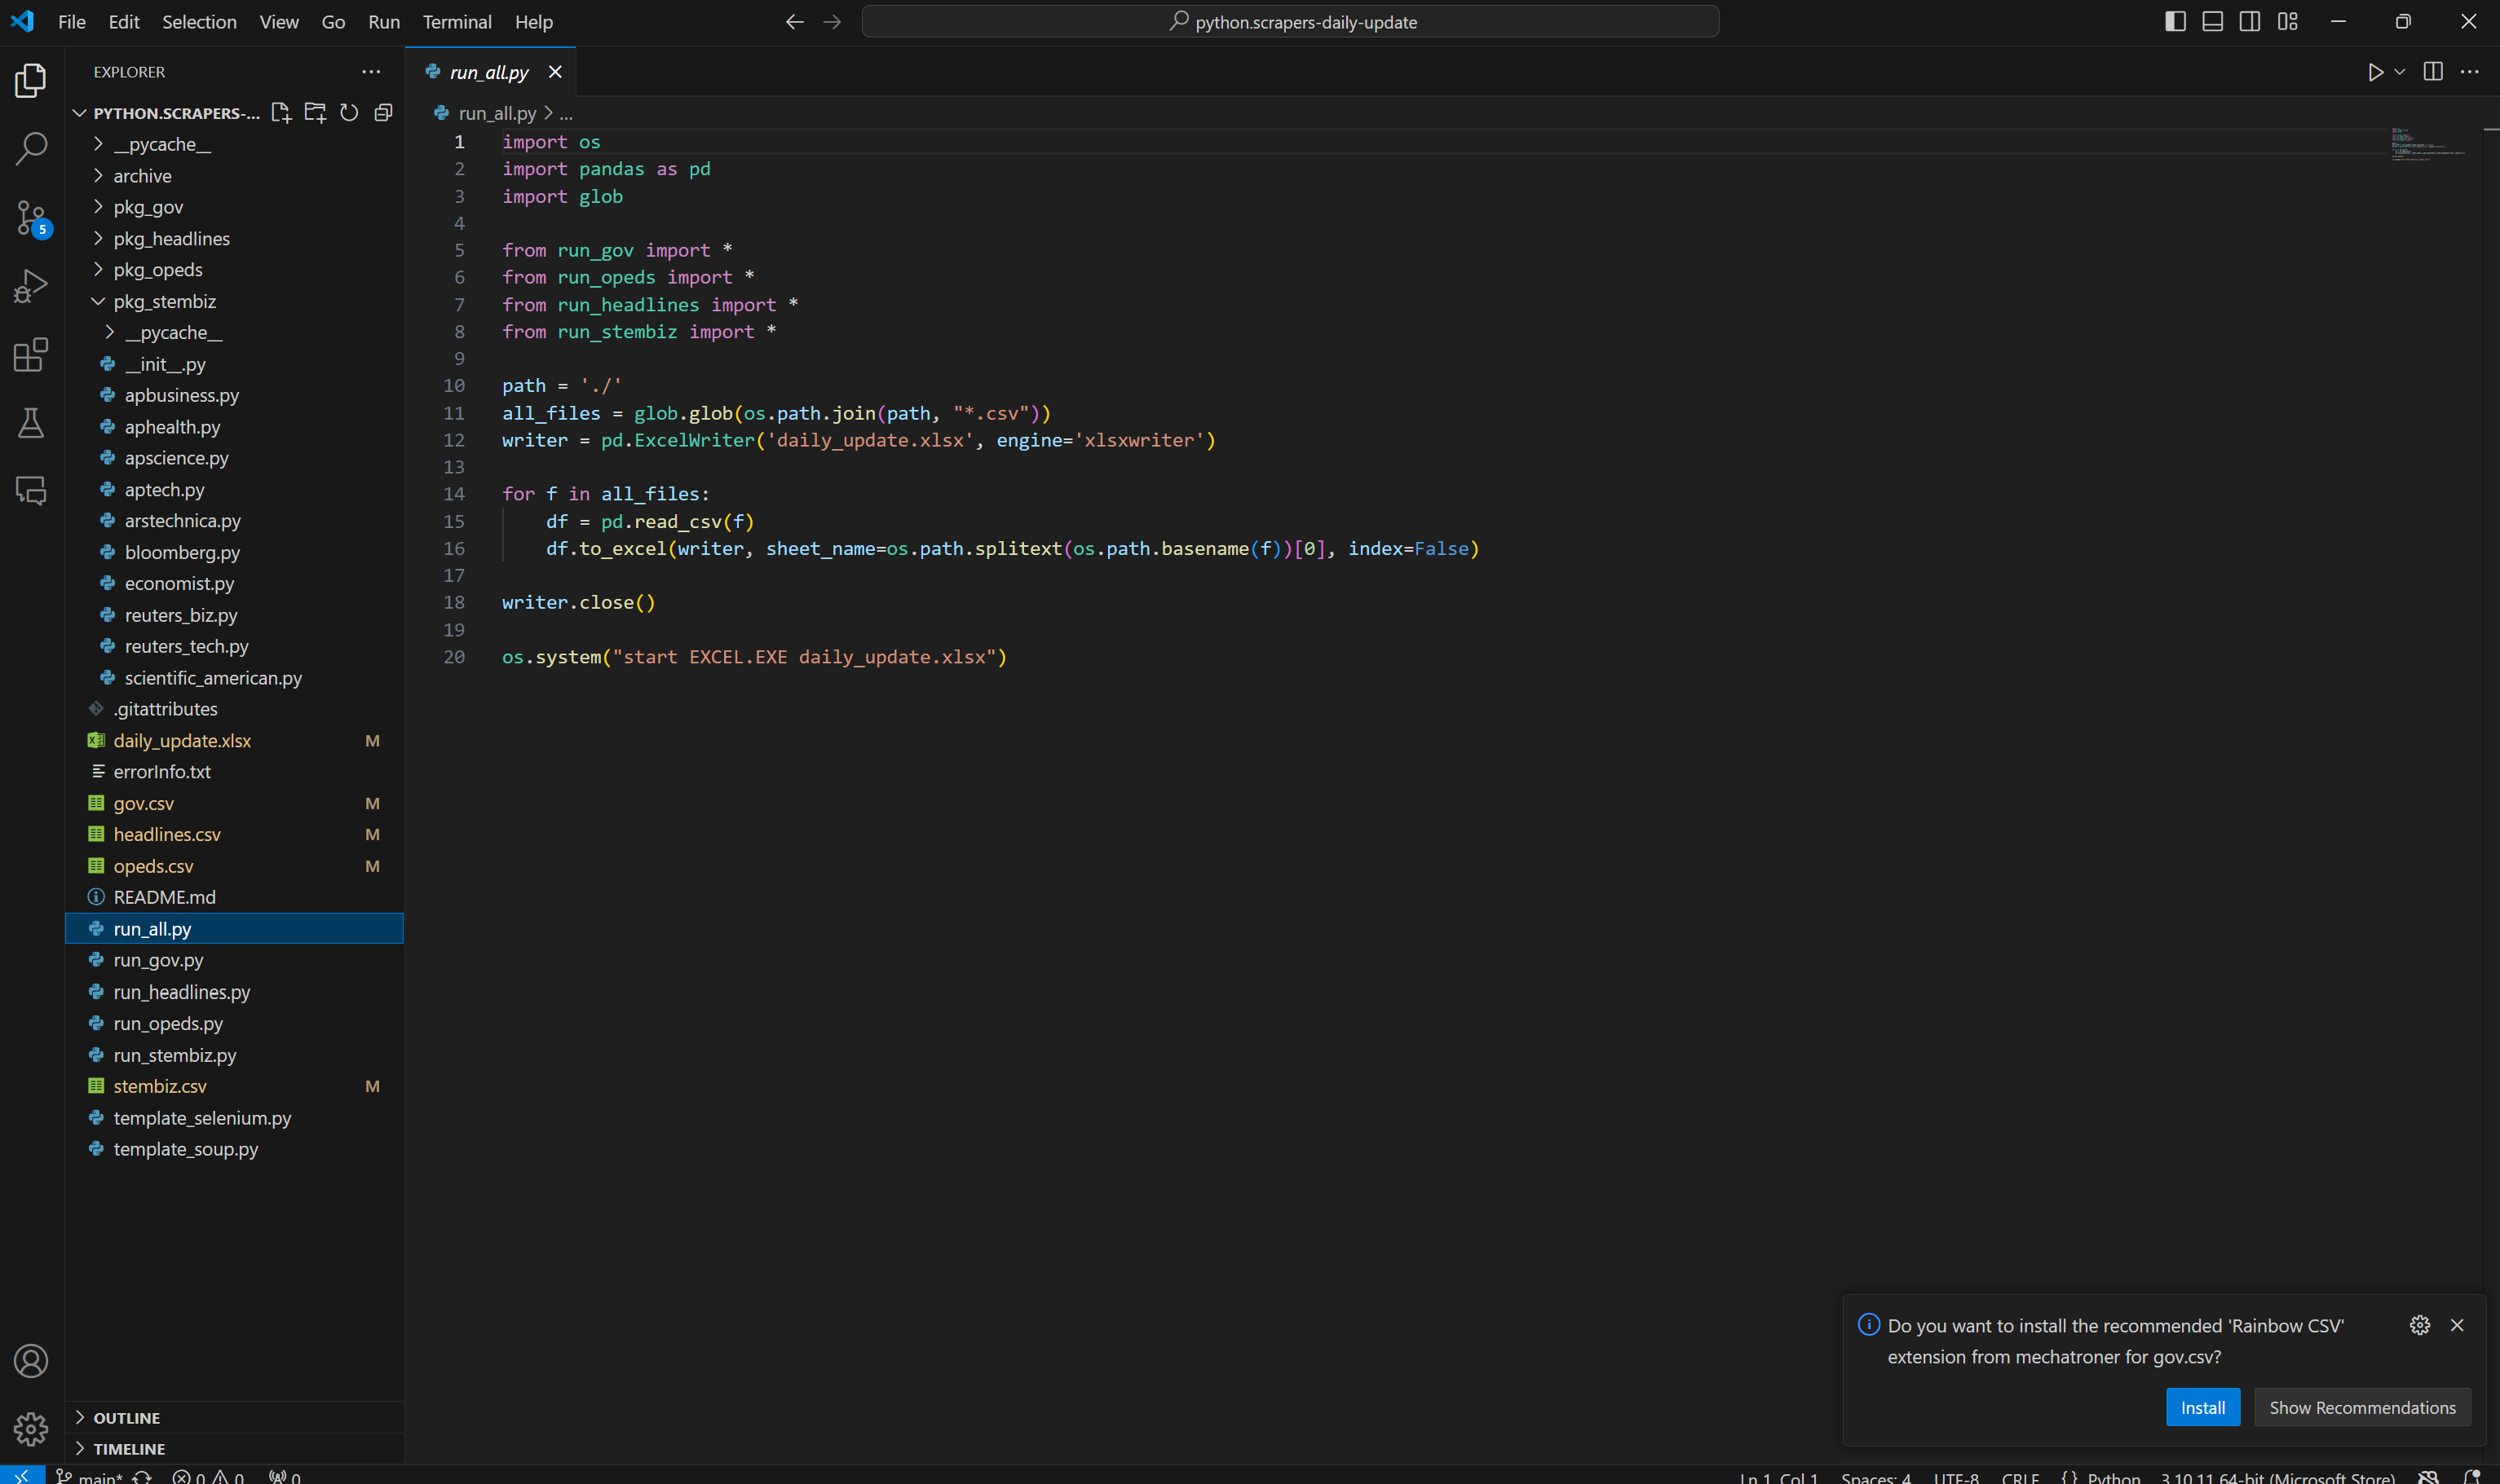Click the Install button for Rainbow CSV
Viewport: 2500px width, 1484px height.
[2203, 1407]
